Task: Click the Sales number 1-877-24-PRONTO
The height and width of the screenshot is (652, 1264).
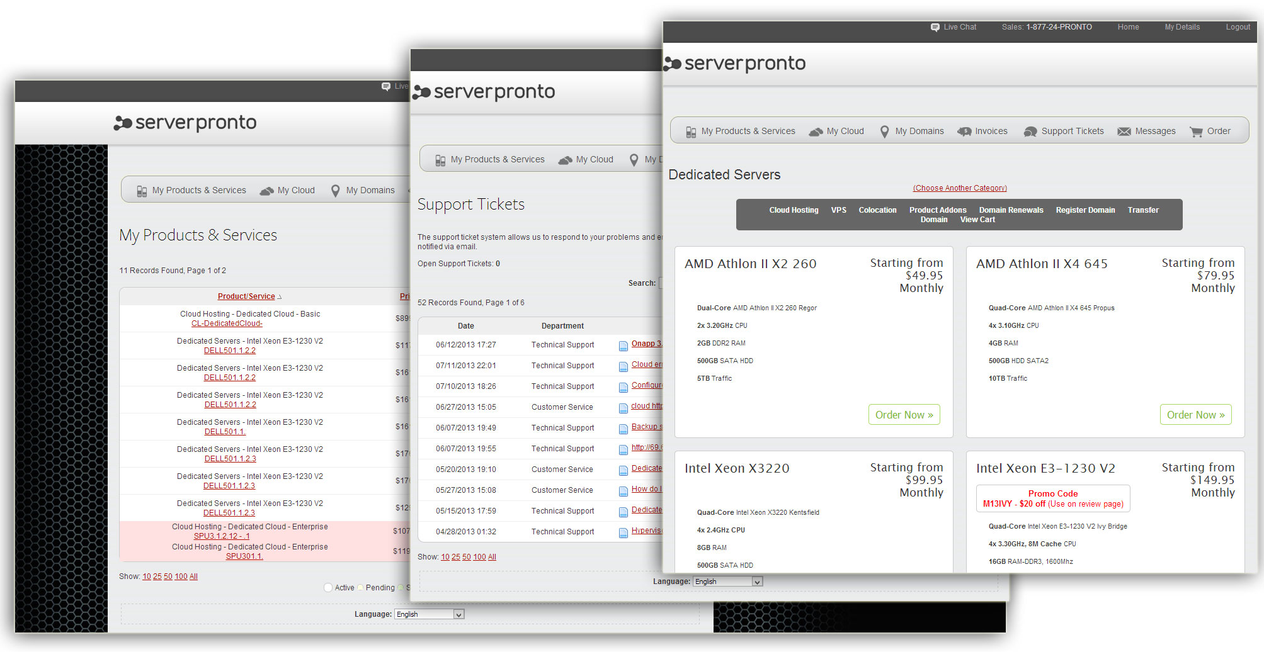Action: [1059, 27]
